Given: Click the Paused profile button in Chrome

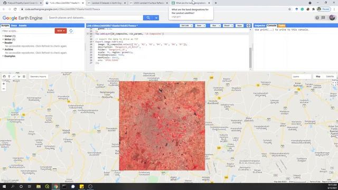Looking at the screenshot, I should 324,9.
